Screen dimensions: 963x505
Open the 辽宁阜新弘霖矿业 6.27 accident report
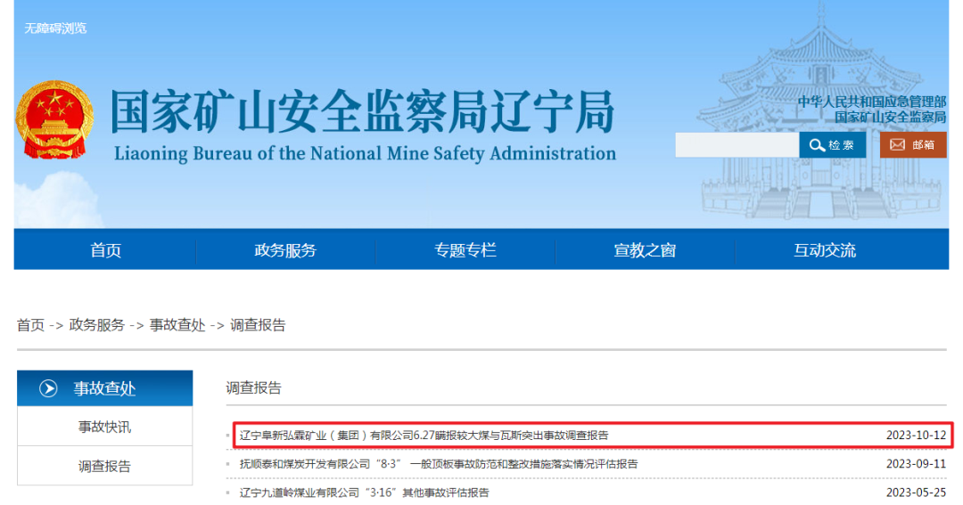[424, 436]
